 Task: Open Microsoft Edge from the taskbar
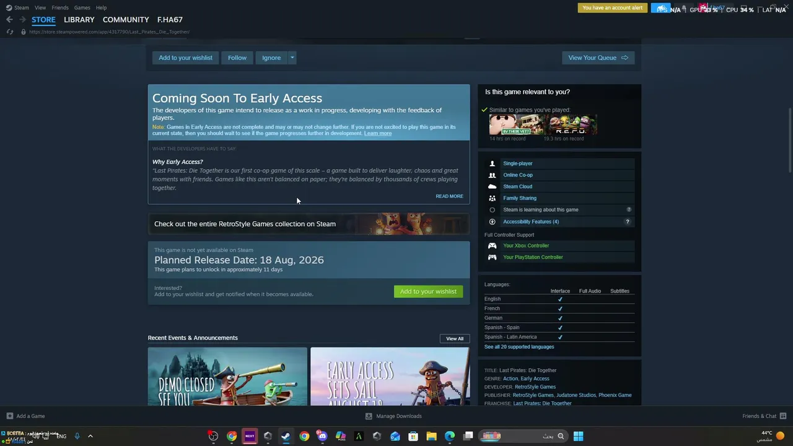point(450,436)
